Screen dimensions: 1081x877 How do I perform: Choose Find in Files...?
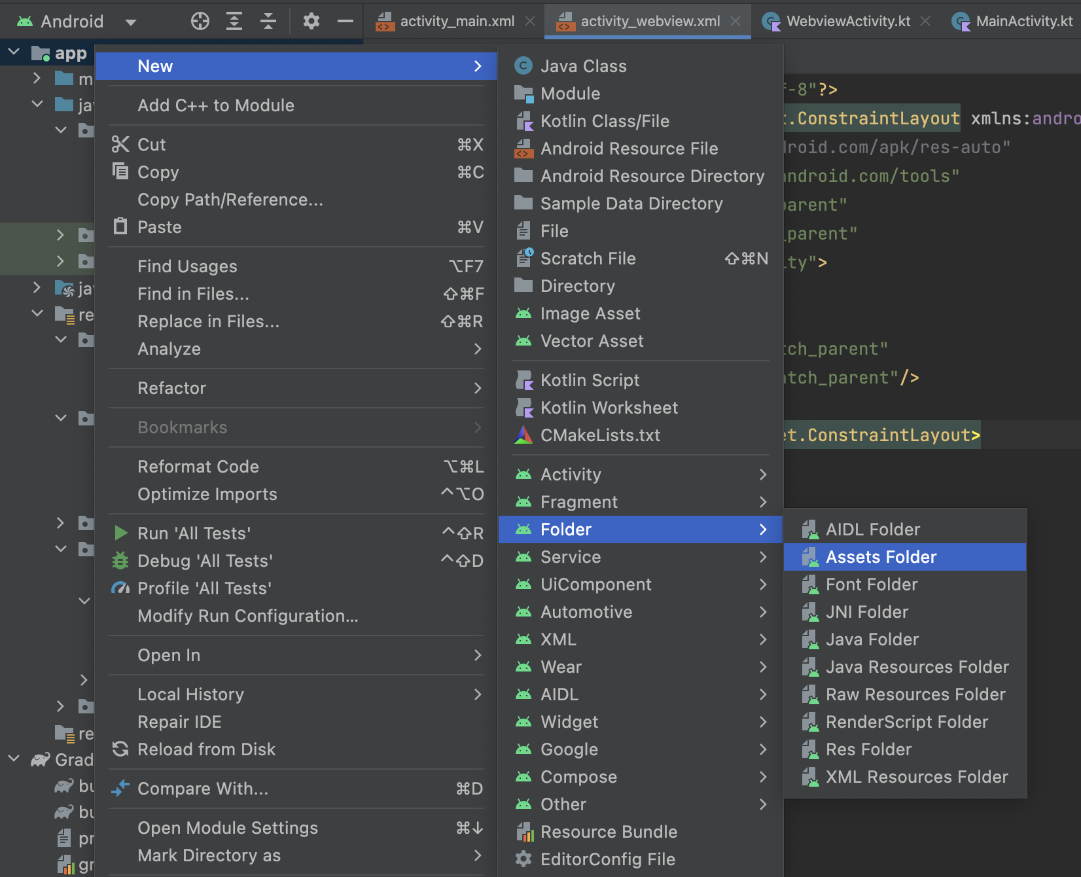(x=296, y=294)
